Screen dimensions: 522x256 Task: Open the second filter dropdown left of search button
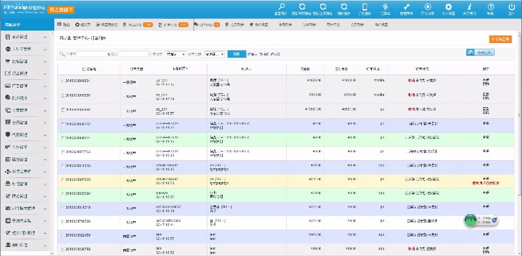point(214,54)
